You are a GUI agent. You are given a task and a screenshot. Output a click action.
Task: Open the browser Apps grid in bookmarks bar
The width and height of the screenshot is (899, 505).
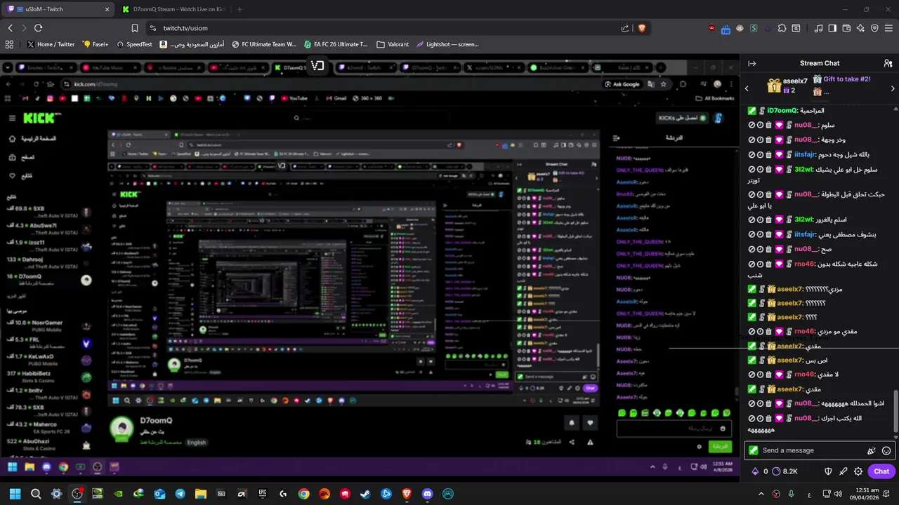(x=9, y=44)
